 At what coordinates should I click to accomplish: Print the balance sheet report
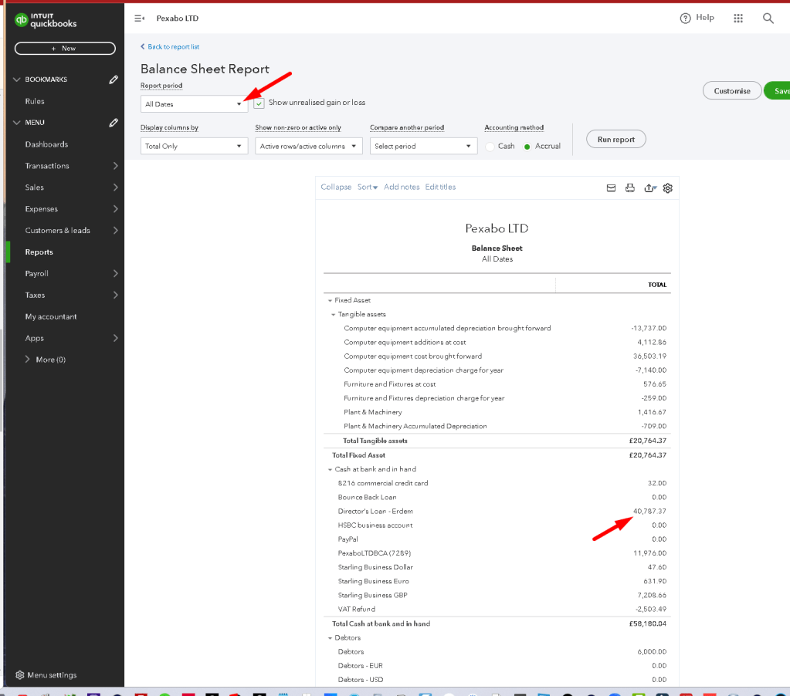tap(630, 188)
